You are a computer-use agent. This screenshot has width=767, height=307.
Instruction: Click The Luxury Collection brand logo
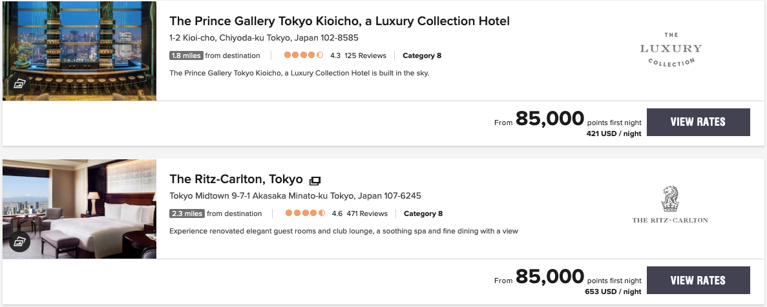click(x=670, y=48)
